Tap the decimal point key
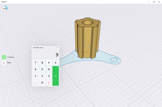 35,83
